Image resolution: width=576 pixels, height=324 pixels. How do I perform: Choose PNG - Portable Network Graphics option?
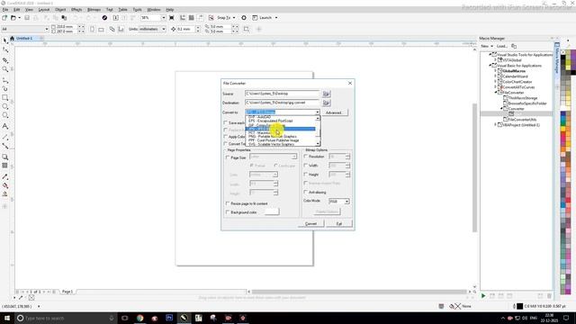273,137
